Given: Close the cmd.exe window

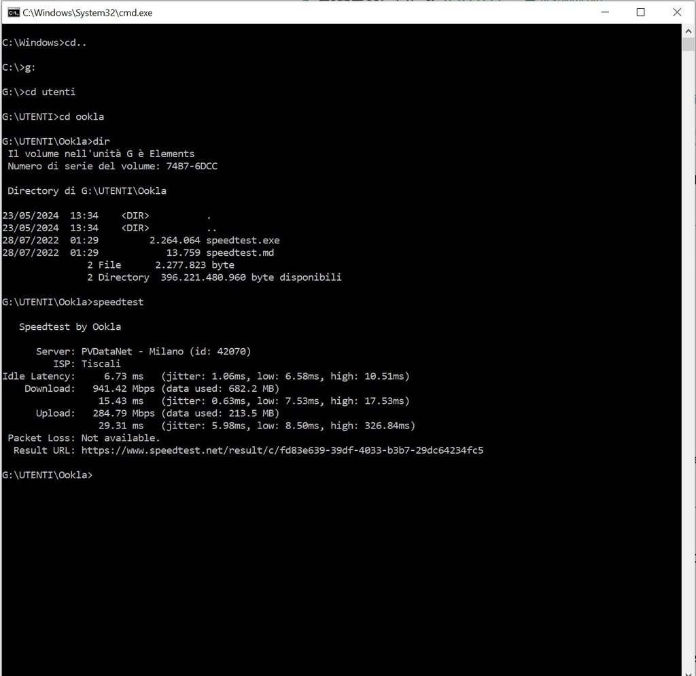Looking at the screenshot, I should coord(676,12).
